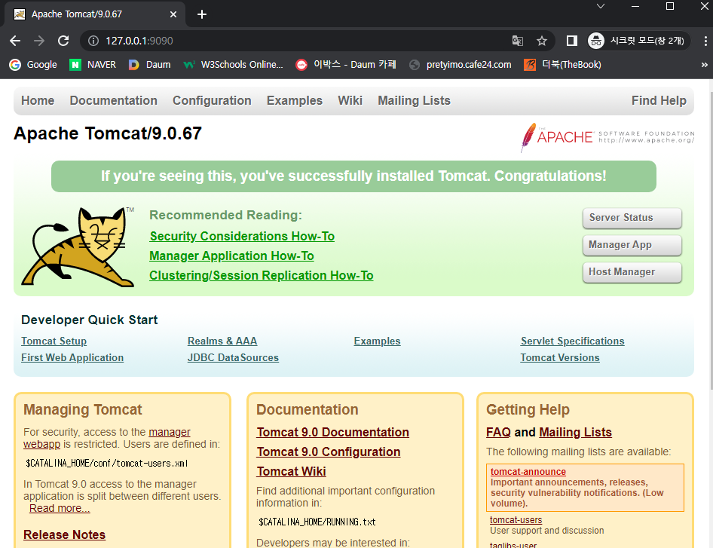Open Tomcat 9.0 Configuration link
This screenshot has height=548, width=713.
coord(329,452)
